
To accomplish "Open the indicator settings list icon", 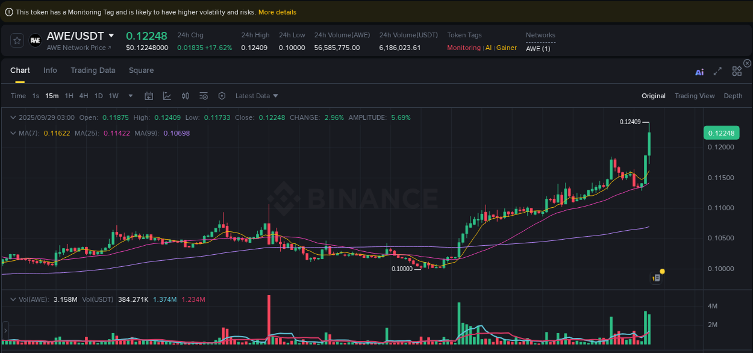I will click(204, 96).
